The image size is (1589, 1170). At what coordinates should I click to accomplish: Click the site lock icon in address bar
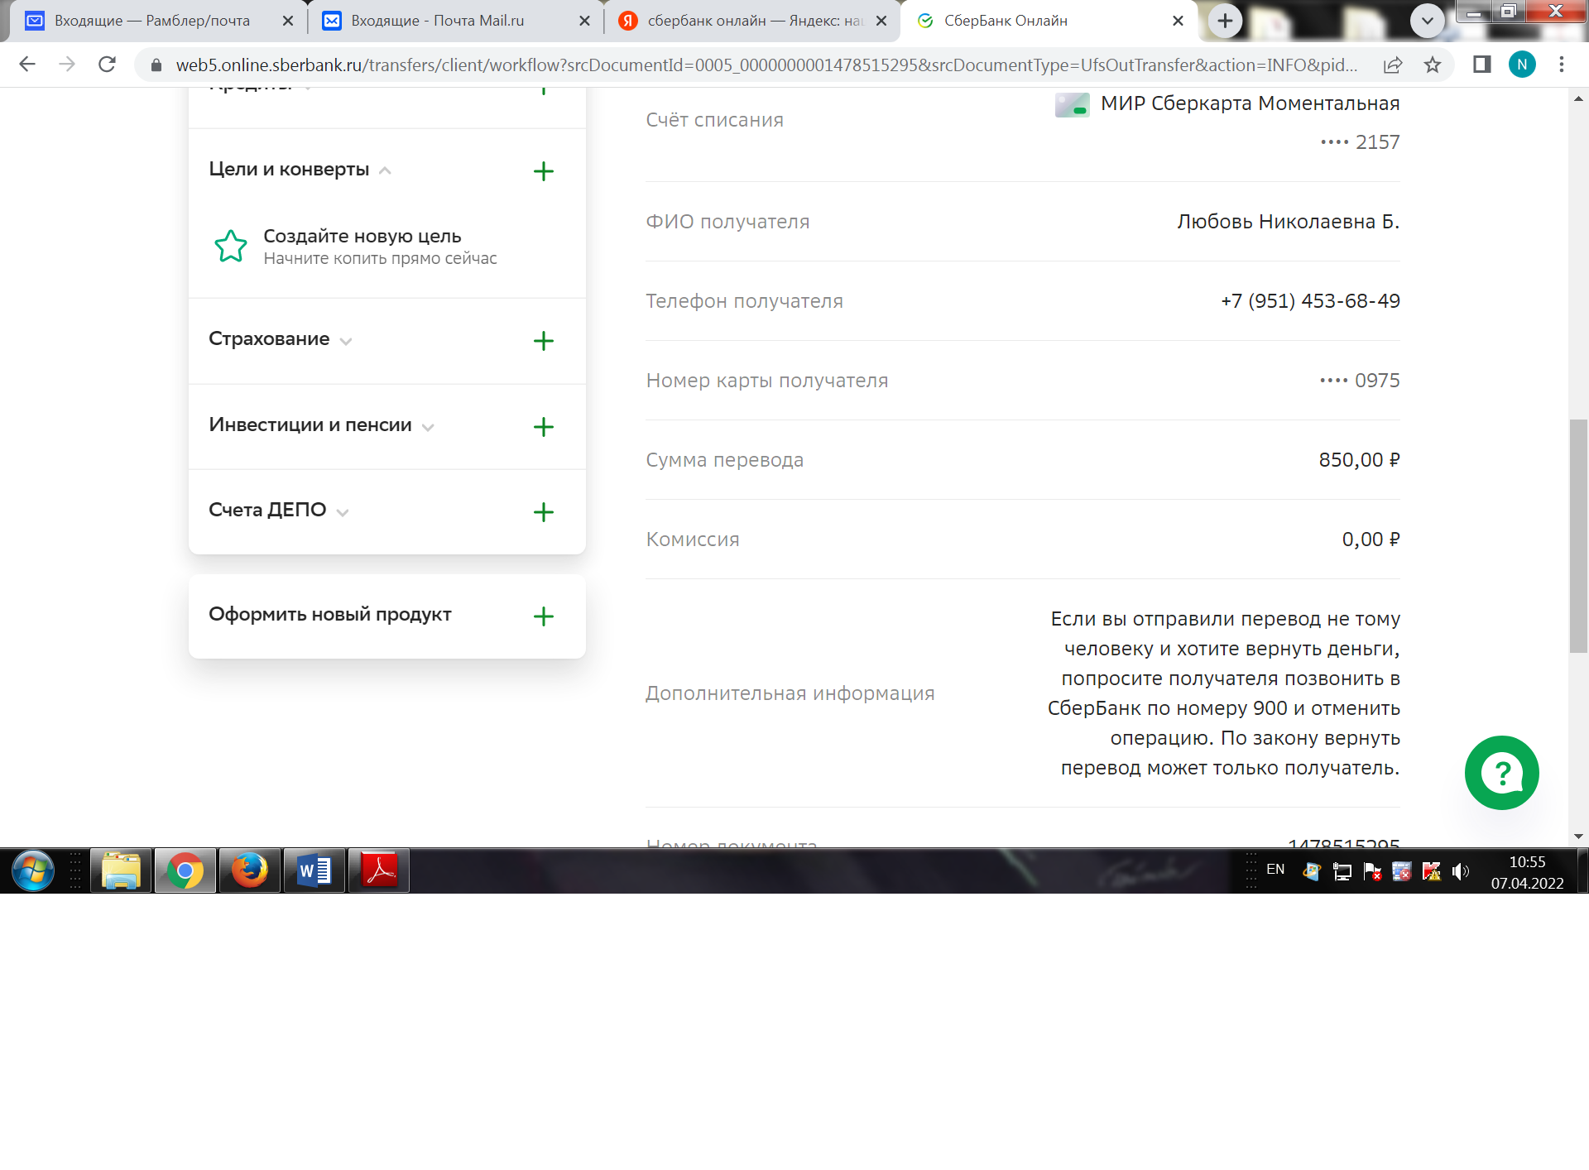(156, 65)
